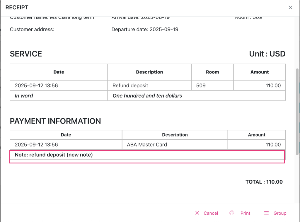
Task: Click the 'One hundred and ten dollars' text
Action: coord(147,96)
